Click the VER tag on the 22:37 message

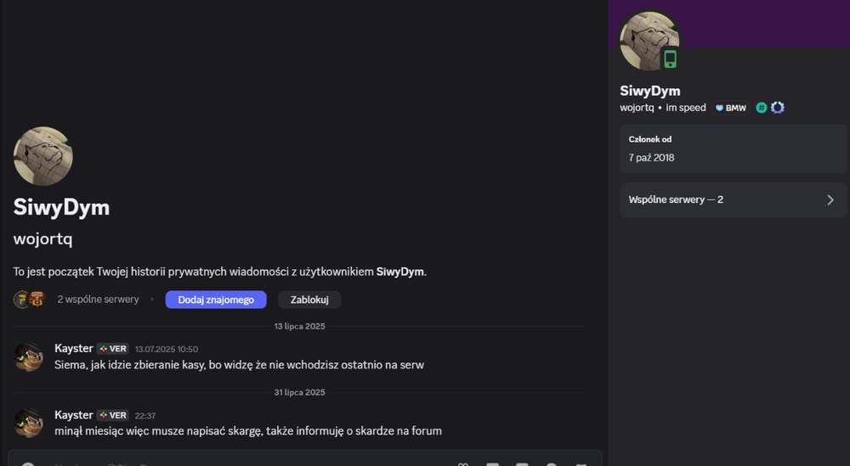point(113,415)
